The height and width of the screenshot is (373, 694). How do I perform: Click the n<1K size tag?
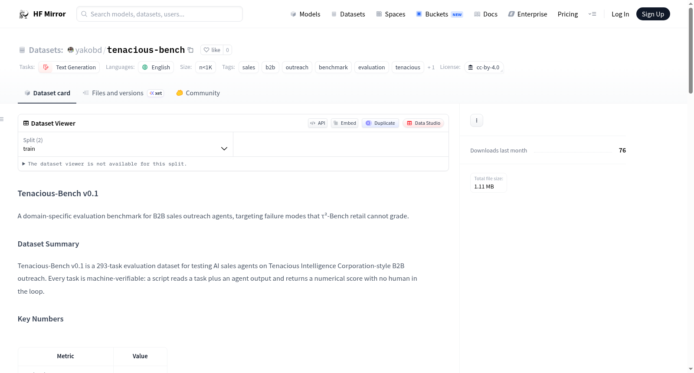click(x=206, y=67)
